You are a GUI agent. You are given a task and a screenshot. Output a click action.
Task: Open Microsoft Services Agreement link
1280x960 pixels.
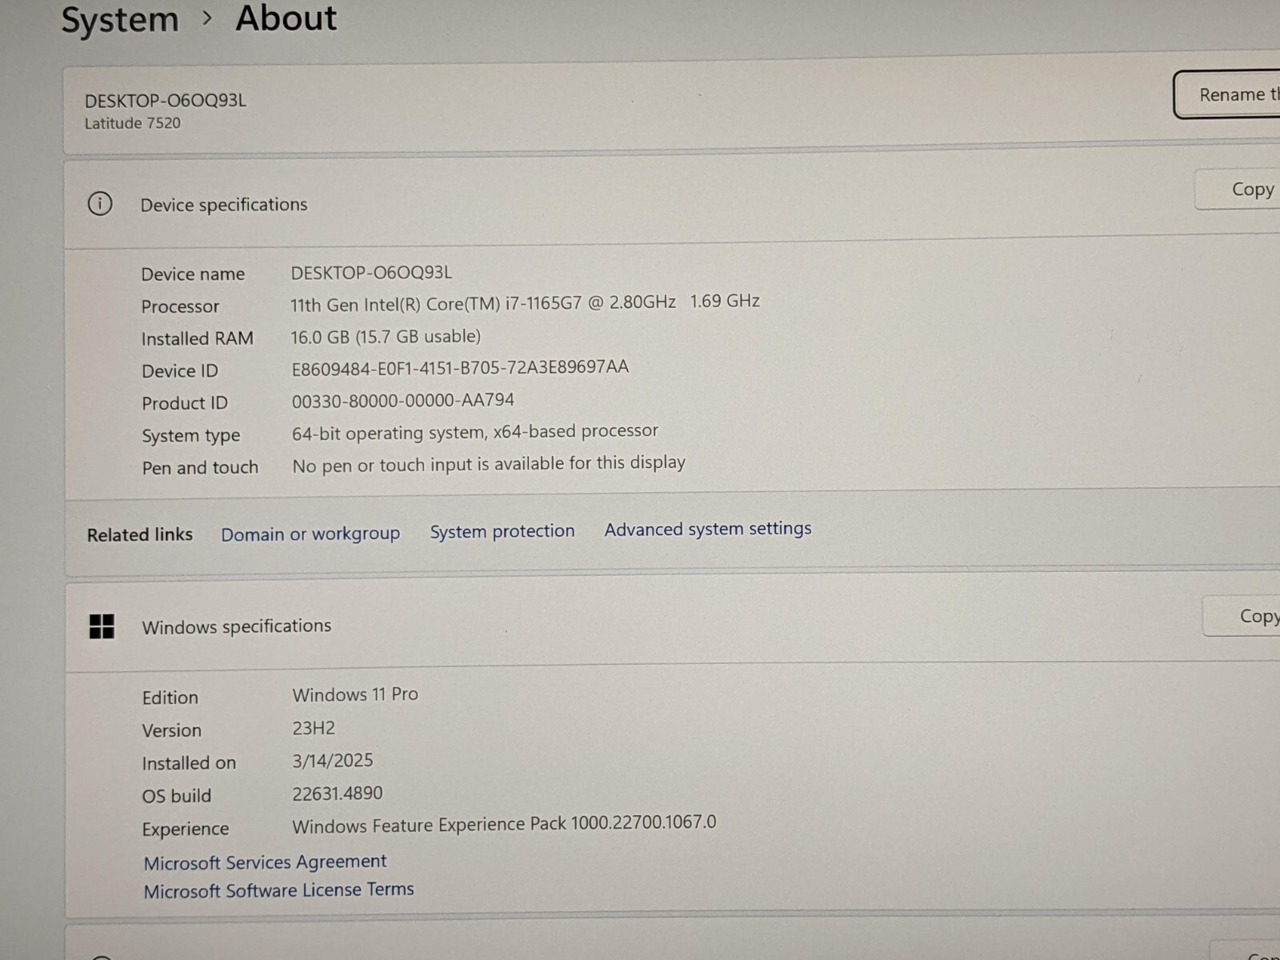265,862
